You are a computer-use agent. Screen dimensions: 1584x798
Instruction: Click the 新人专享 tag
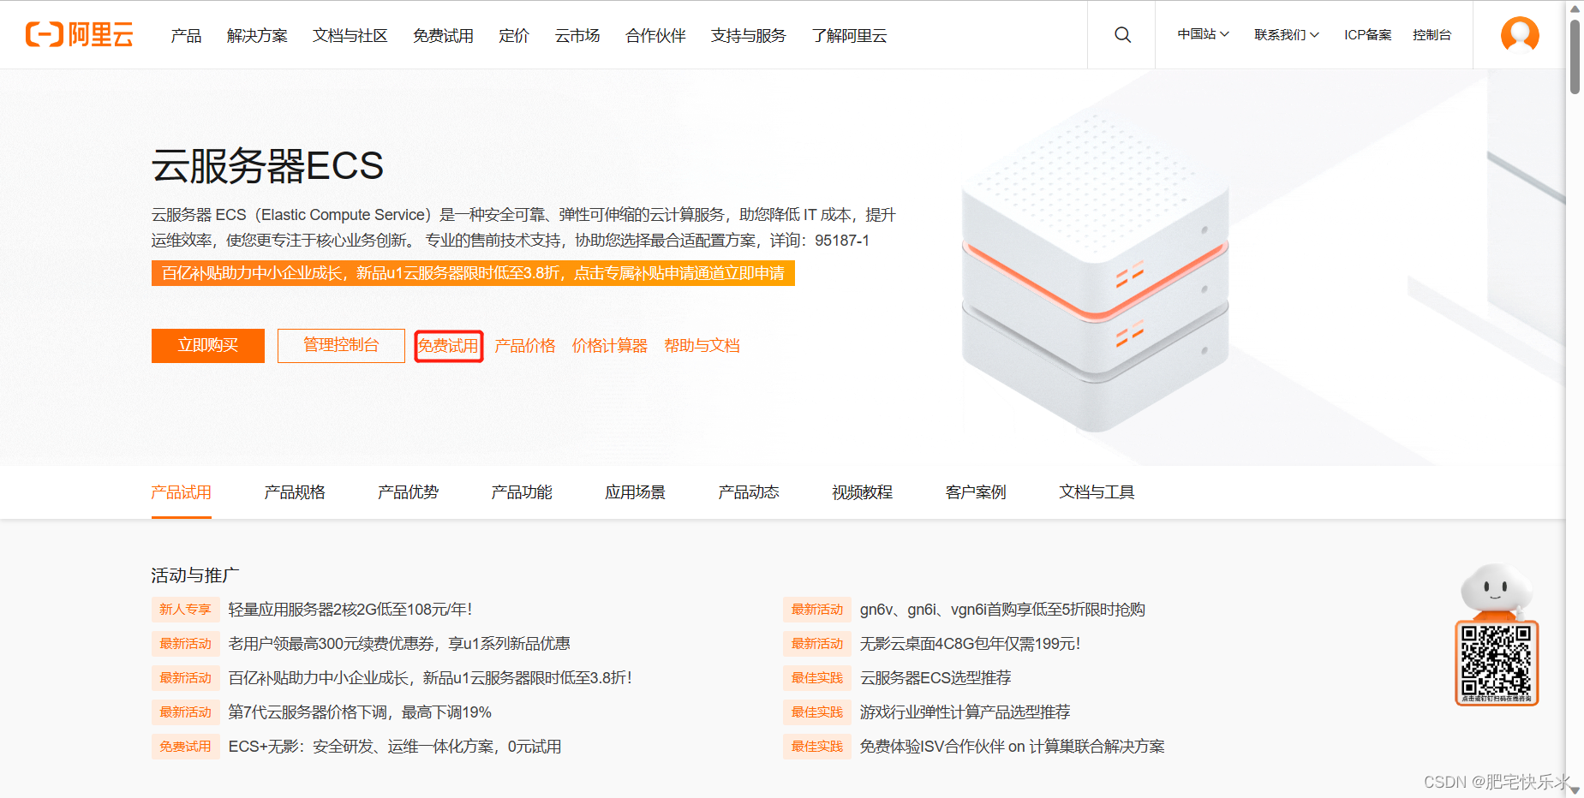(x=186, y=610)
